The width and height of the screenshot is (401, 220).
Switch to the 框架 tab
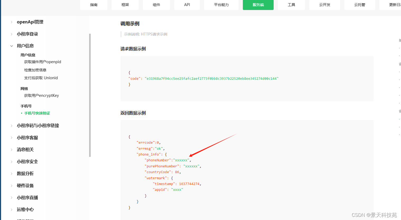click(x=125, y=5)
